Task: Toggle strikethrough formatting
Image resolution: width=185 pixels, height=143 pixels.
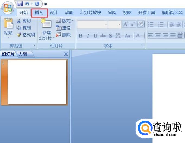Action: [103, 35]
